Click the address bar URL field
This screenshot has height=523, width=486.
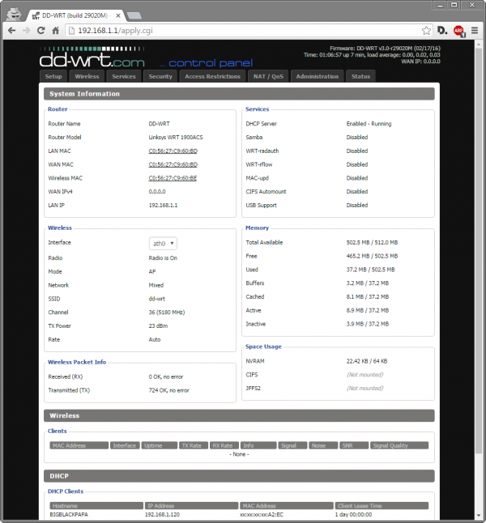243,30
